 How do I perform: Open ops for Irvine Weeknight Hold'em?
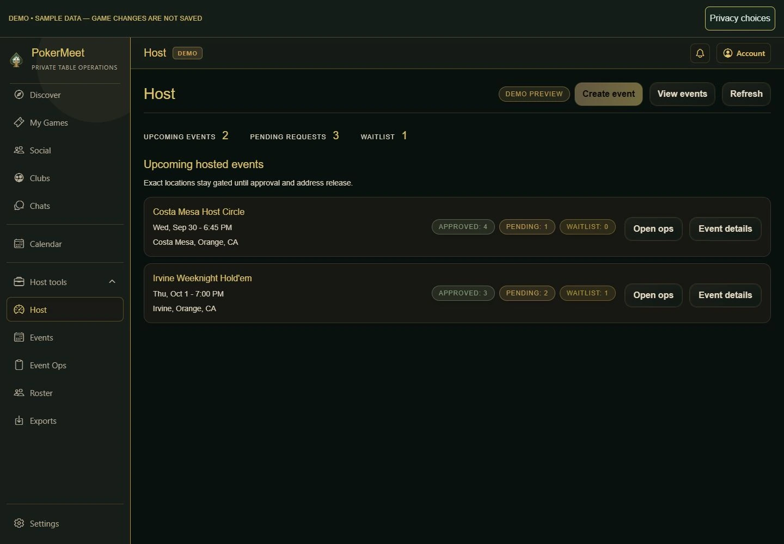(x=653, y=295)
